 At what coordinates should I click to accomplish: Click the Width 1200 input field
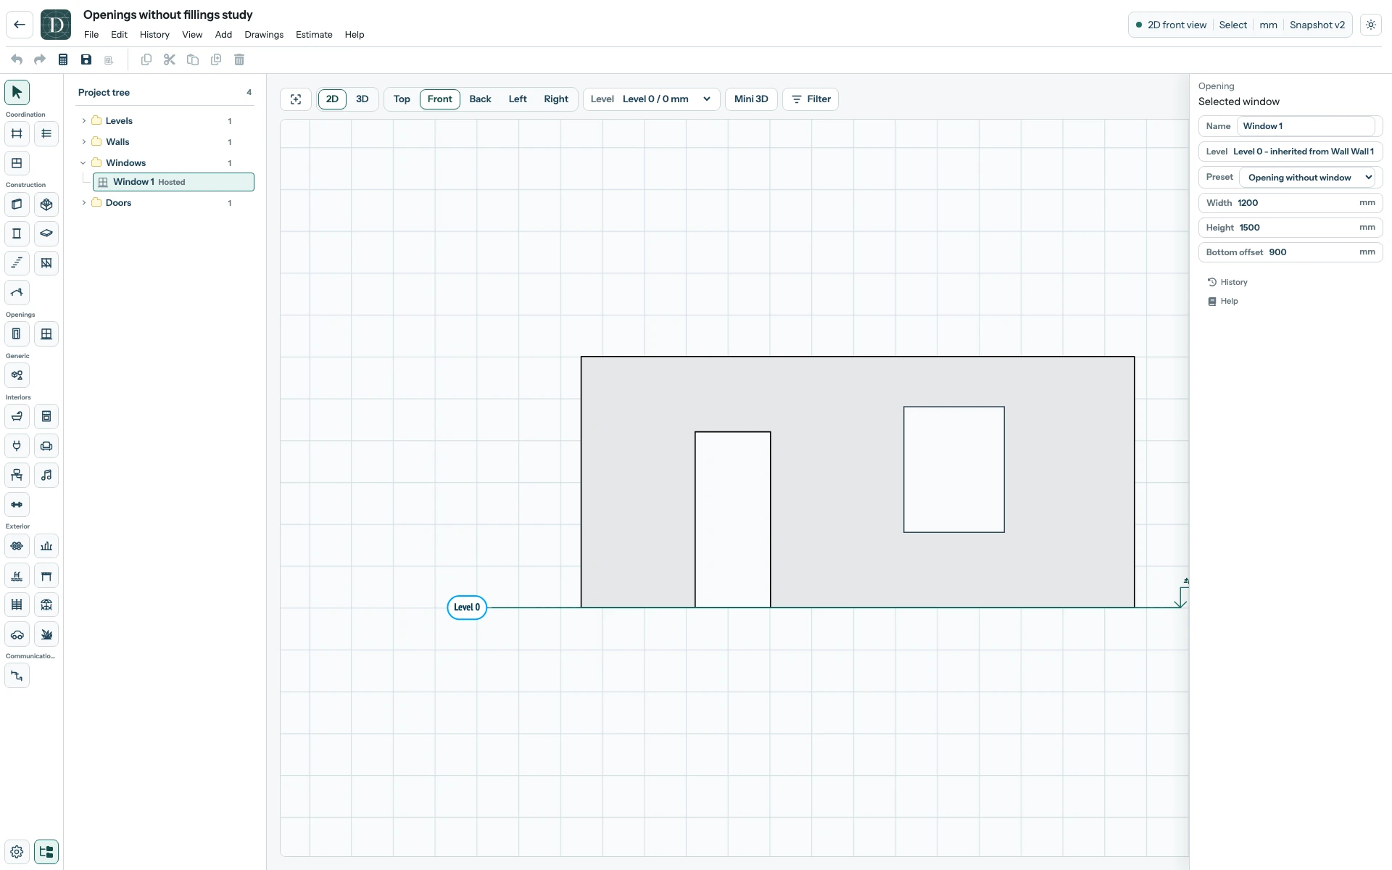pyautogui.click(x=1290, y=203)
